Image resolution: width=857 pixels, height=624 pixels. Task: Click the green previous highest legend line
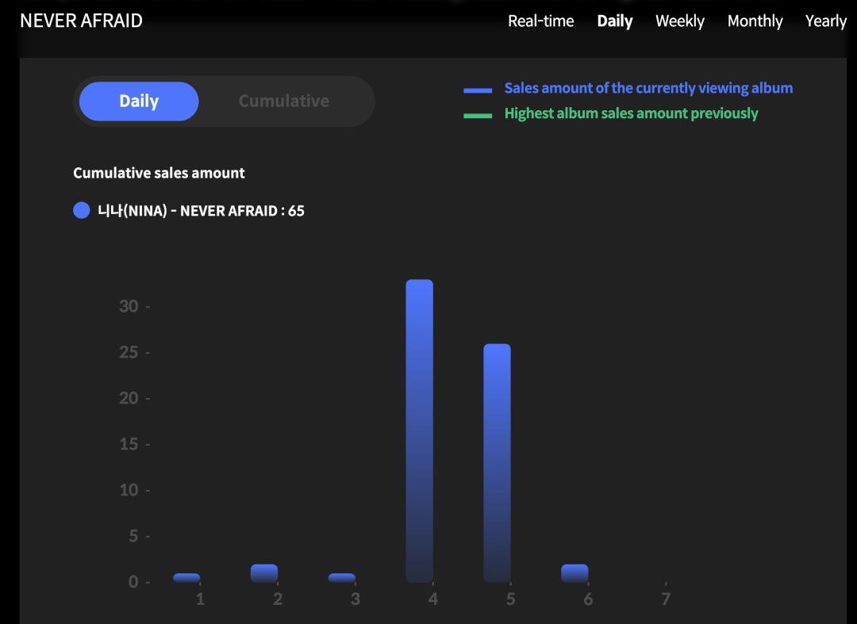pyautogui.click(x=478, y=116)
